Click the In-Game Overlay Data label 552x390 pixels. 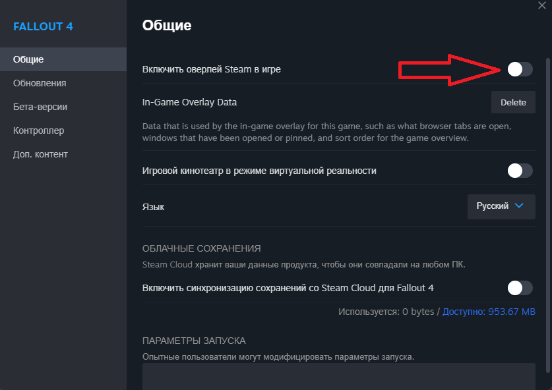[189, 103]
